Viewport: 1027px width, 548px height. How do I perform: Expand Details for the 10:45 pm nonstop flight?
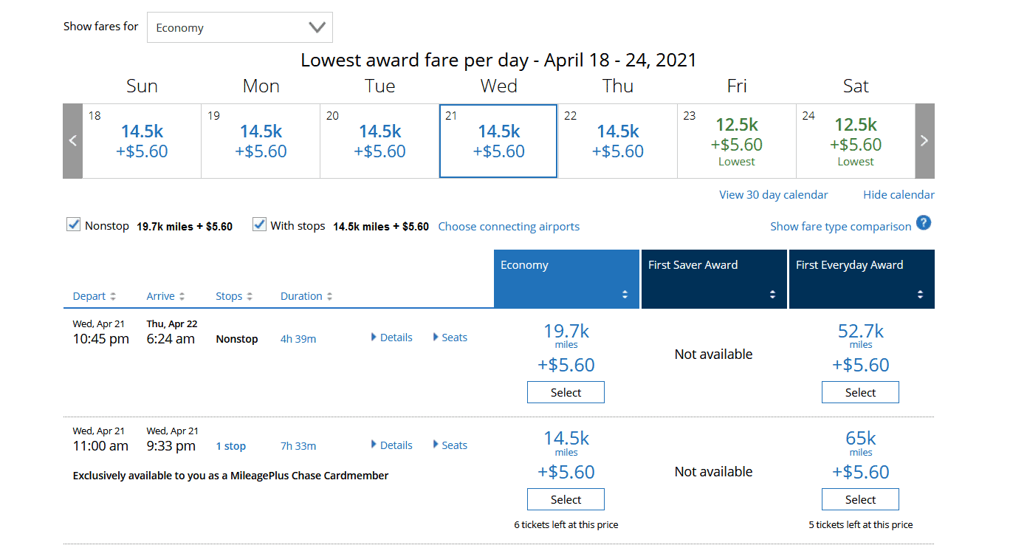tap(391, 338)
